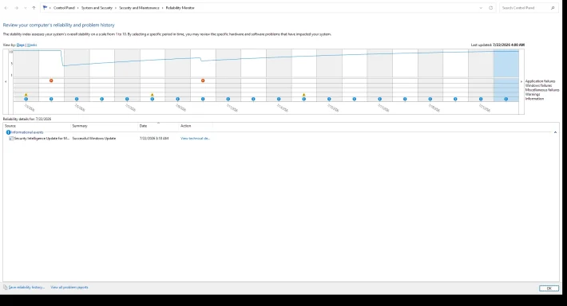The height and width of the screenshot is (306, 567).
Task: Open the Control Panel breadcrumb
Action: pos(64,8)
